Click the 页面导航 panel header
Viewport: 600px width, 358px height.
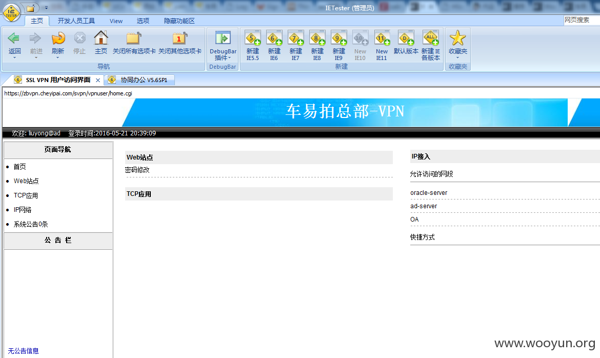click(x=58, y=149)
